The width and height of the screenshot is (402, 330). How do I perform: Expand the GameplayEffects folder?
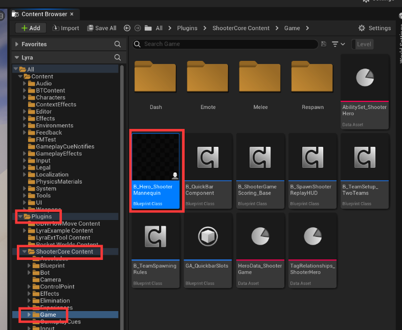tap(25, 153)
